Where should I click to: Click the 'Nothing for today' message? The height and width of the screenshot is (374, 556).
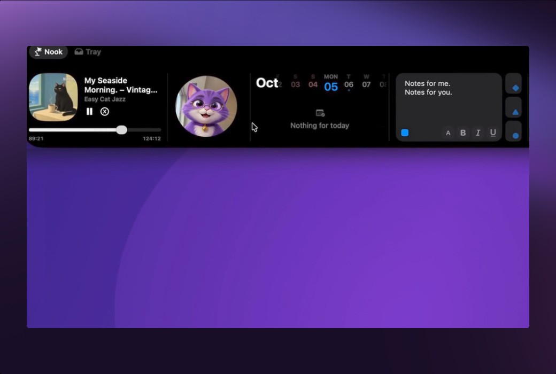[320, 126]
